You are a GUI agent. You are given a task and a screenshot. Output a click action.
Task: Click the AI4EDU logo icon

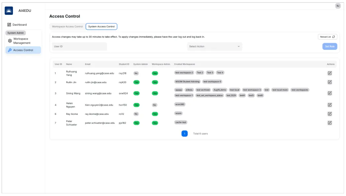[x=9, y=11]
